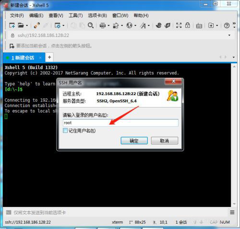The height and width of the screenshot is (229, 240).
Task: Click the NUM status indicator
Action: pyautogui.click(x=225, y=222)
